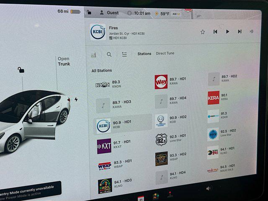
Task: Open the arcade joystick app in dock
Action: tap(170, 194)
